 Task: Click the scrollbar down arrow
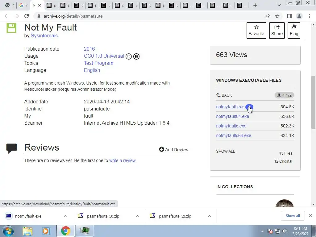point(313,204)
